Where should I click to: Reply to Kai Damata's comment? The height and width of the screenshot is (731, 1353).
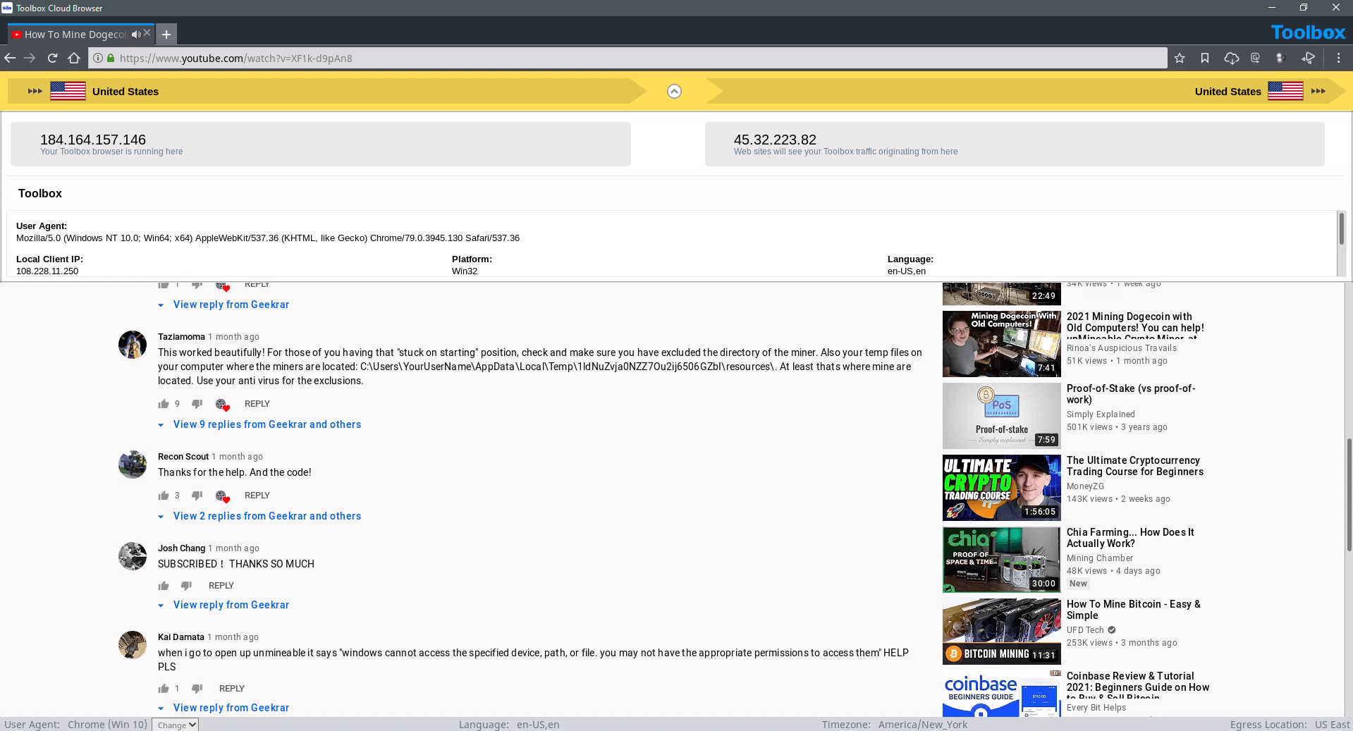pyautogui.click(x=232, y=689)
